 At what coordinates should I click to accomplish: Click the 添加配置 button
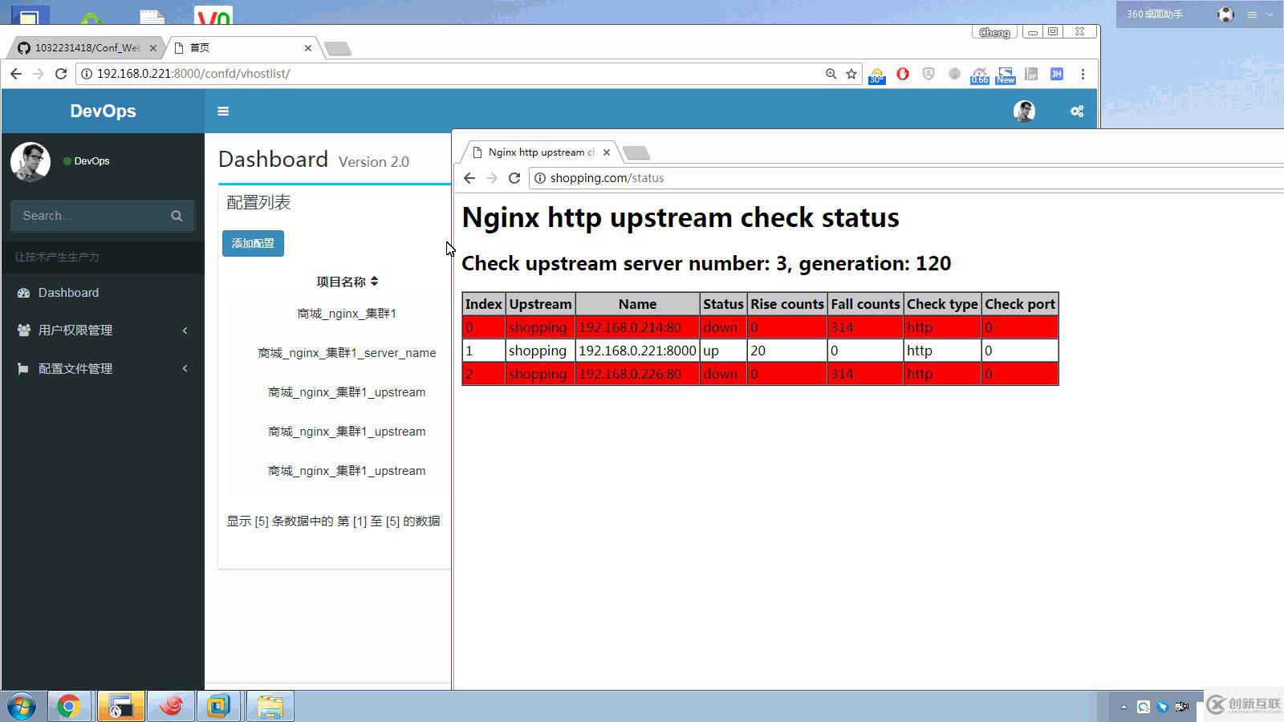253,243
